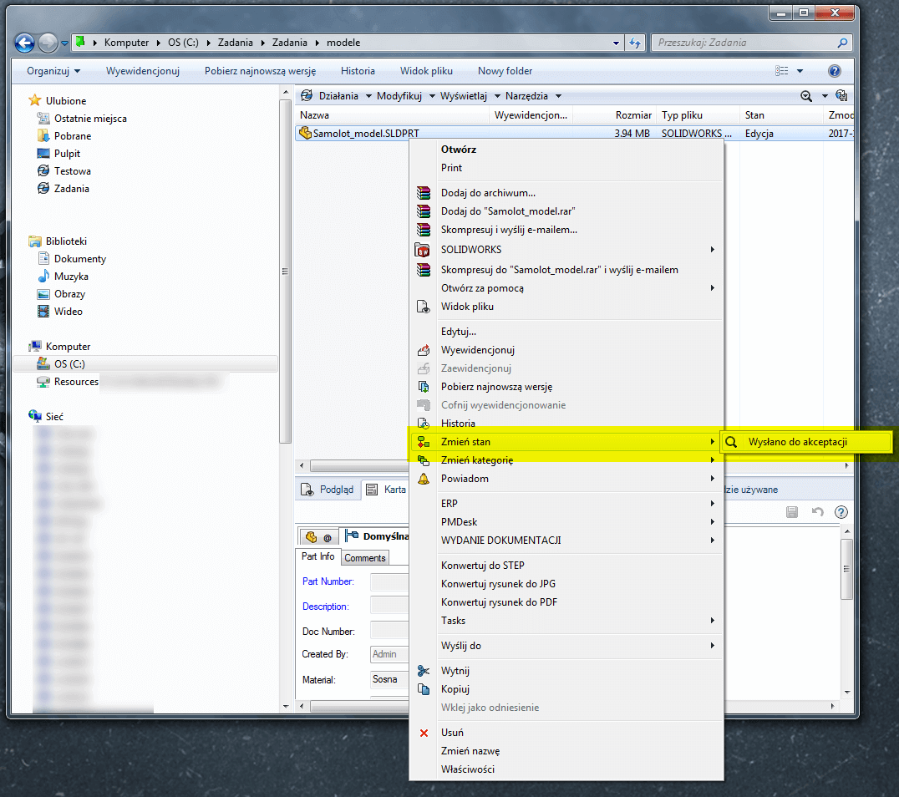
Task: Click the bell icon next to Powiadom
Action: (424, 479)
